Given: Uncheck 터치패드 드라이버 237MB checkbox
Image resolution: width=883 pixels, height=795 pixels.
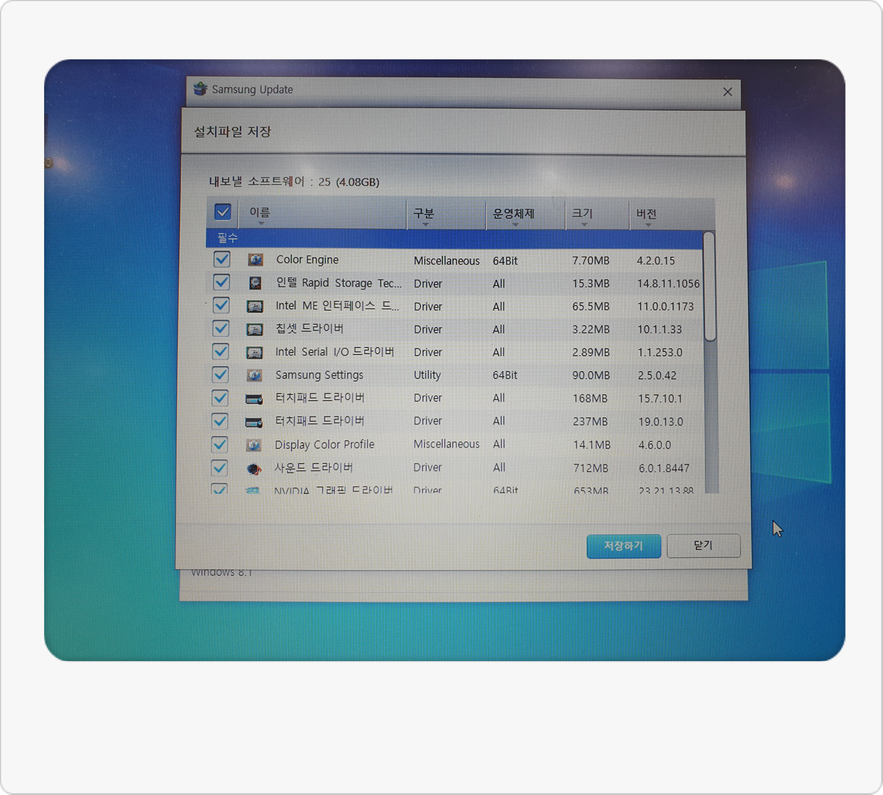Looking at the screenshot, I should (220, 421).
